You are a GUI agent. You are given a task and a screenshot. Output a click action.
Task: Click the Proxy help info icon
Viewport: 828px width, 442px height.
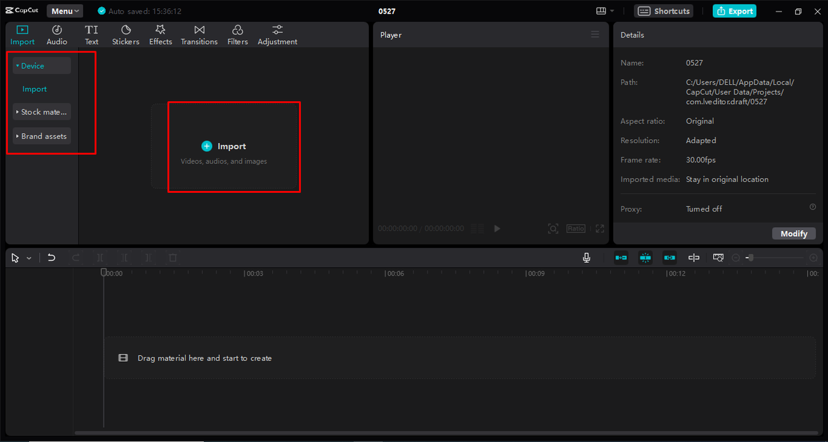click(x=812, y=207)
